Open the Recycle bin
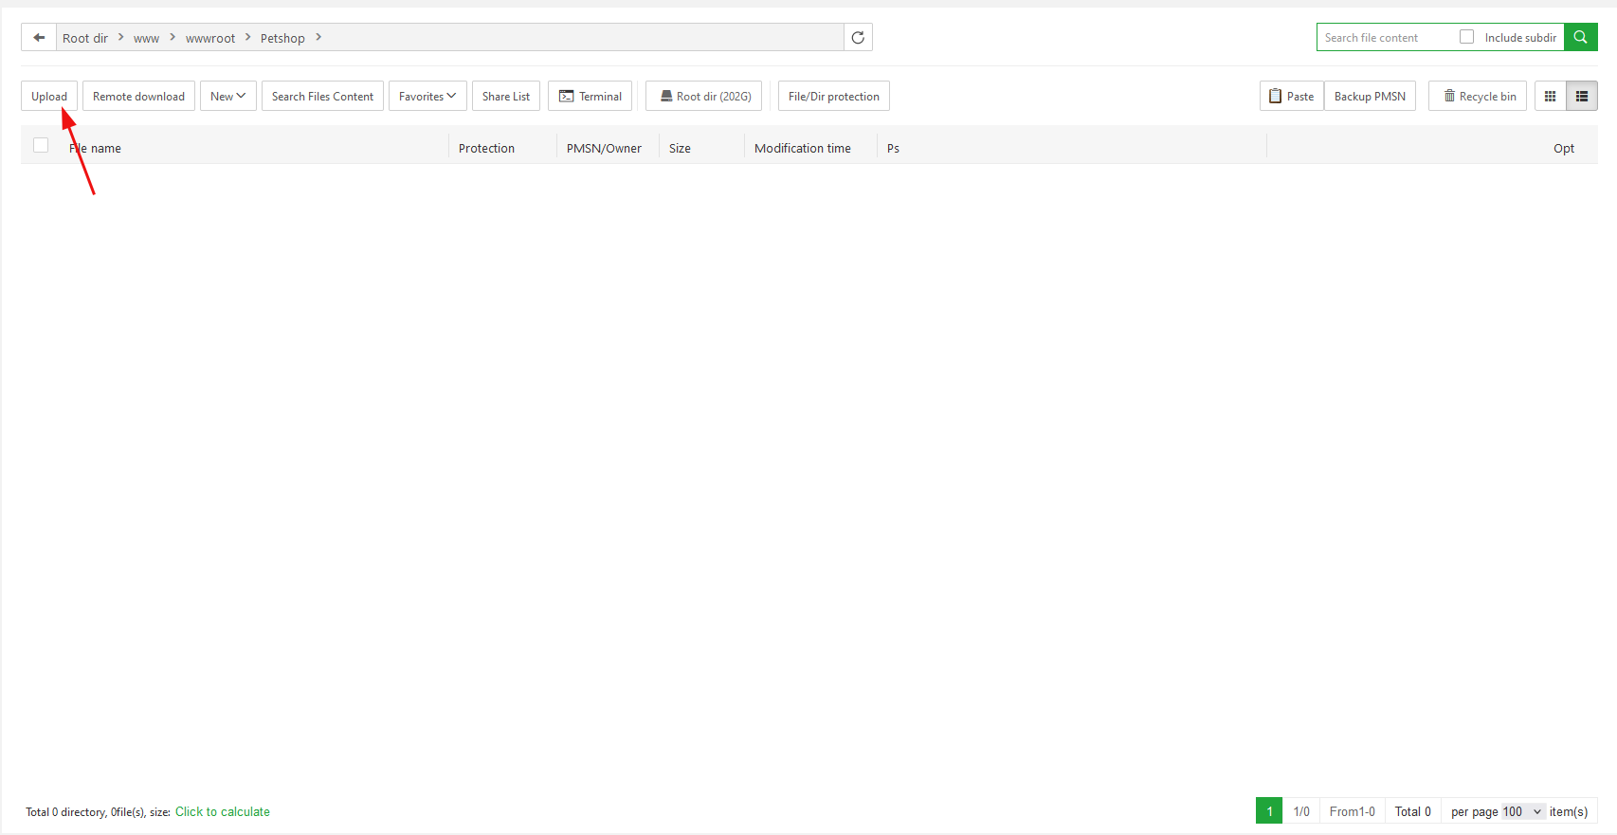Screen dimensions: 1617x835 tap(1478, 97)
